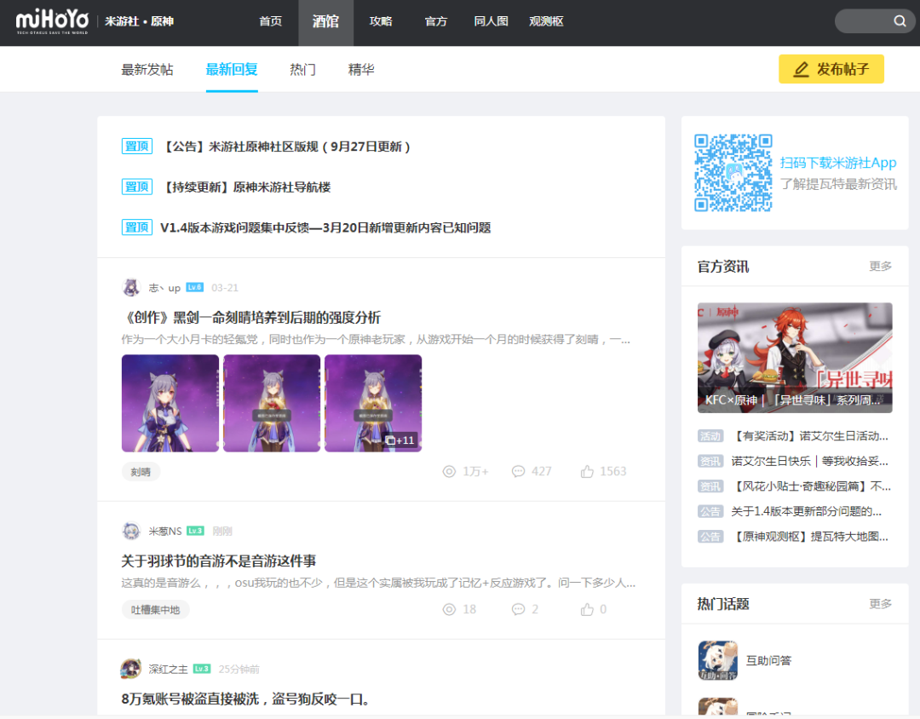
Task: Select the 刻晴 tag
Action: (141, 472)
